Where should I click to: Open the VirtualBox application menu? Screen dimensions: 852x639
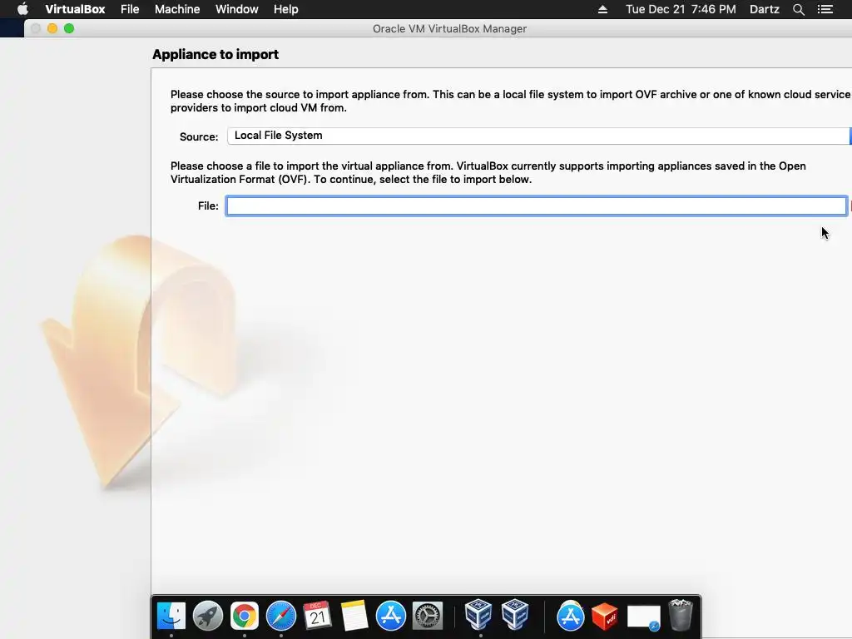(x=75, y=9)
